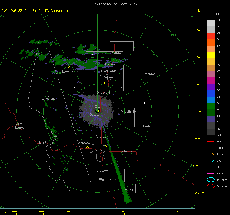Image resolution: width=230 pixels, height=215 pixels.
Task: Click the cyan current ellipse icon
Action: tap(211, 180)
